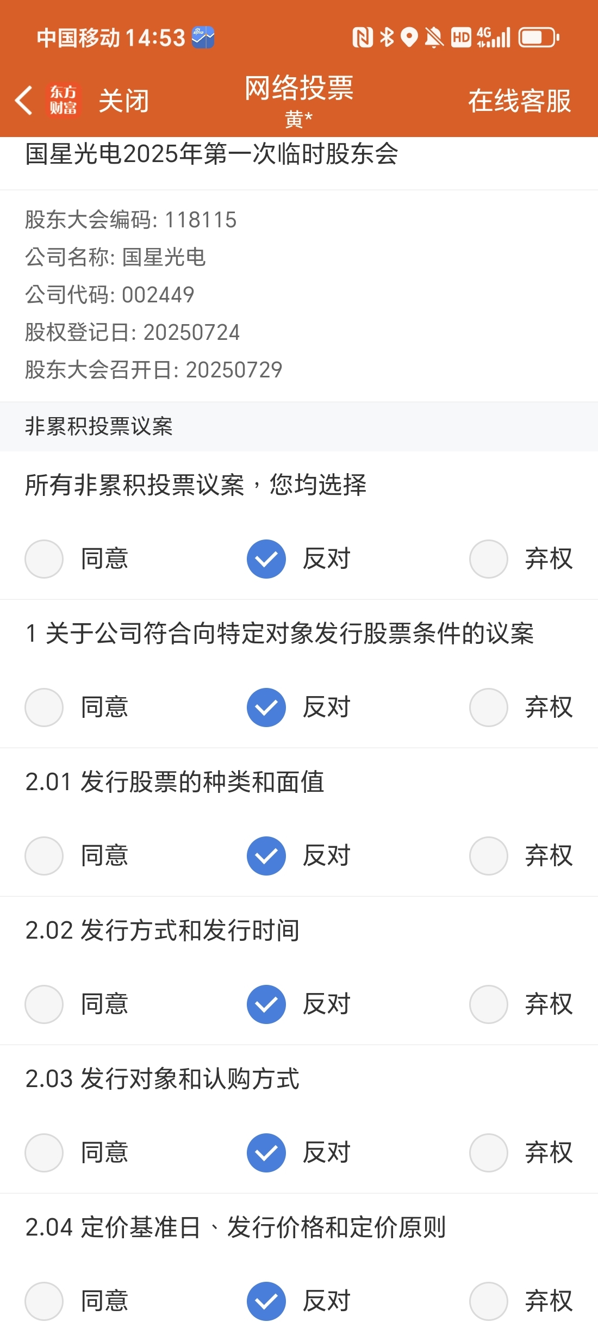Tap the 网络投票 page title
The width and height of the screenshot is (598, 1328).
click(299, 88)
